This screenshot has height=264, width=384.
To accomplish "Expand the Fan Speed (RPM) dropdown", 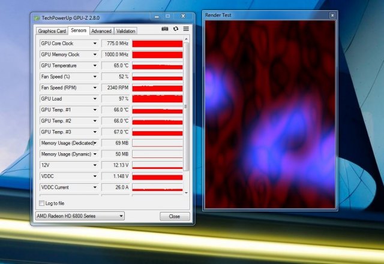I will 95,88.
